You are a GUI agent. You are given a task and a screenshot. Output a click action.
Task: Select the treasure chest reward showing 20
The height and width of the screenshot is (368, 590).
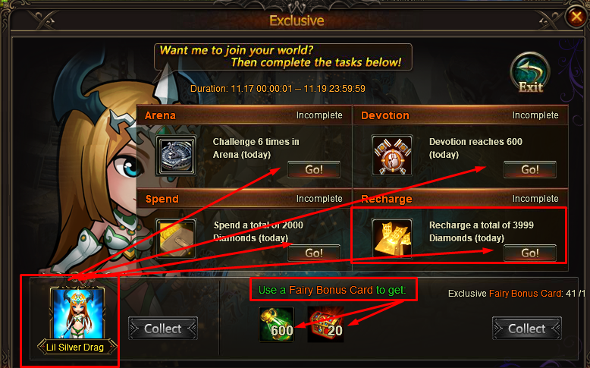pos(326,324)
